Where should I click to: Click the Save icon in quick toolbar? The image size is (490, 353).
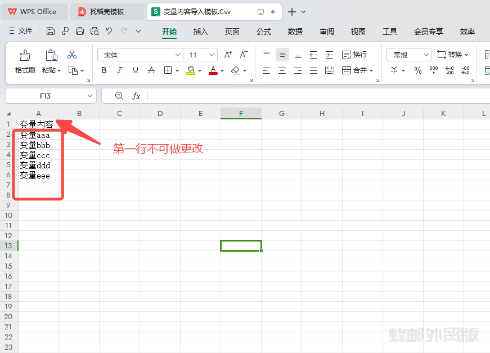click(x=51, y=31)
